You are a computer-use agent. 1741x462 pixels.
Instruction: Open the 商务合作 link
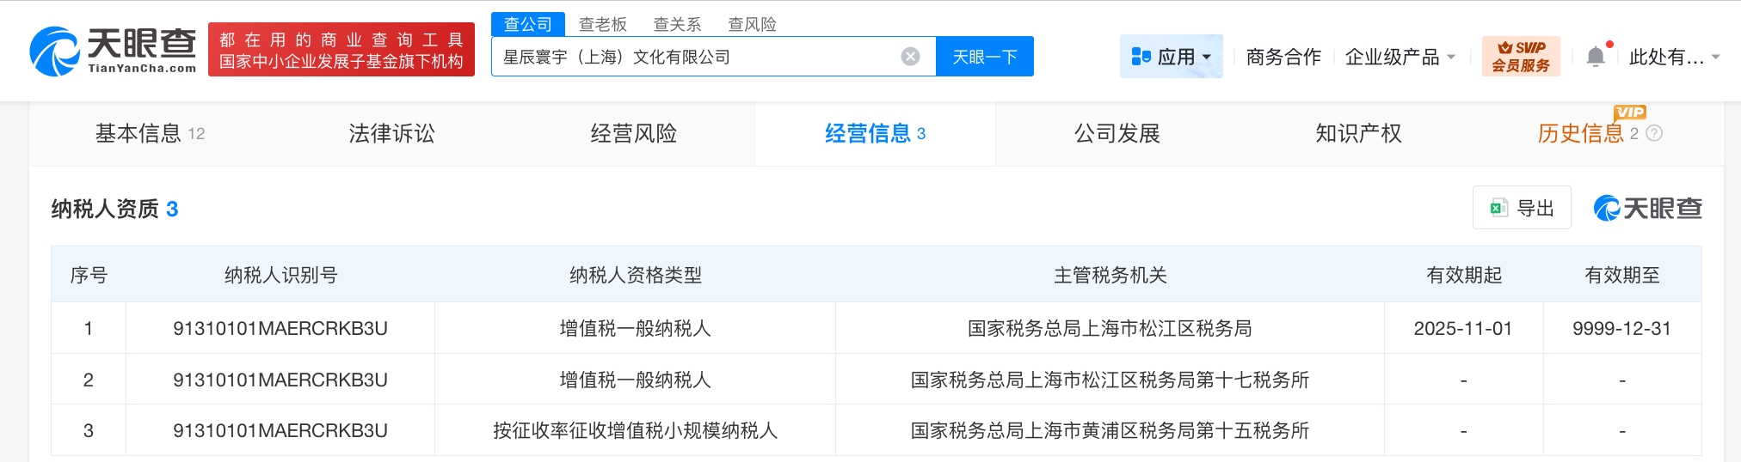pos(1283,57)
